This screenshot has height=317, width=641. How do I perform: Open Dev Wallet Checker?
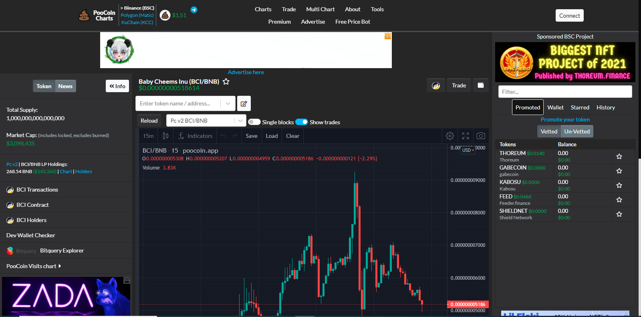pos(31,235)
